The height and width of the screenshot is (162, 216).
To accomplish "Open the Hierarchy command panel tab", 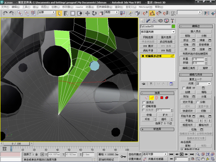I will [x=154, y=21].
